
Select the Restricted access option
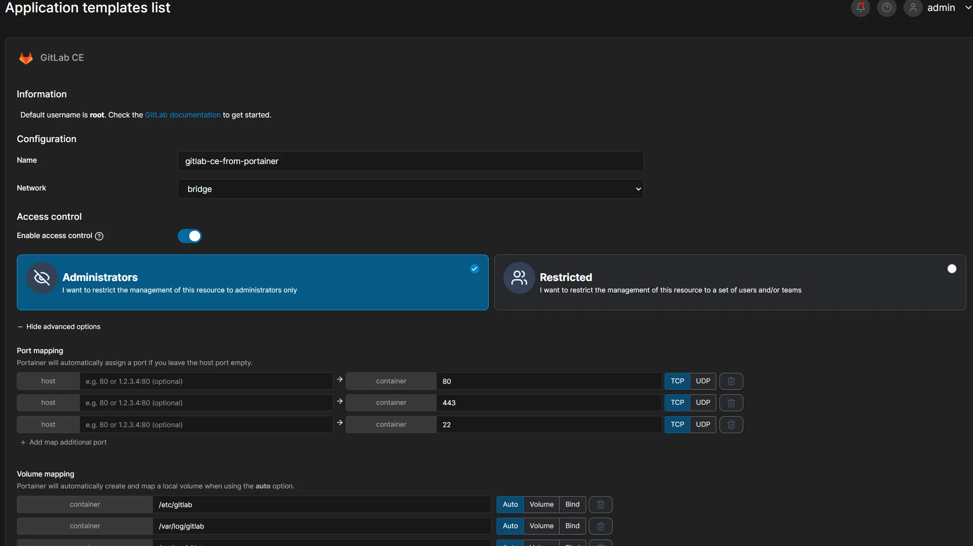[x=730, y=282]
